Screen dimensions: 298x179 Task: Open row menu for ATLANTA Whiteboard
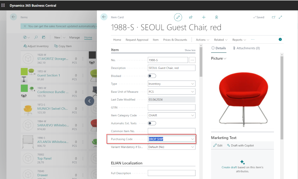(83, 142)
